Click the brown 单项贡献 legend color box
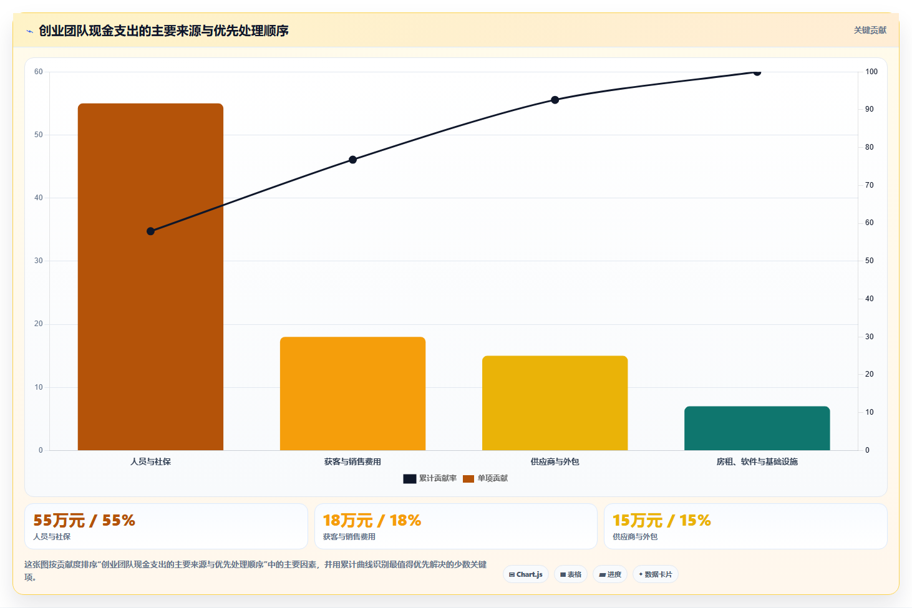The height and width of the screenshot is (608, 912). [468, 478]
